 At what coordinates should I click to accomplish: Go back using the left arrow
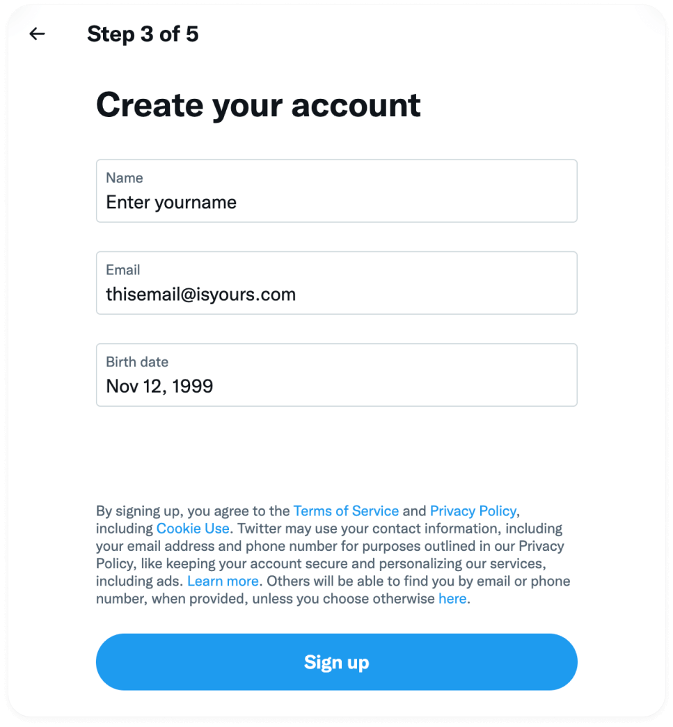click(37, 33)
